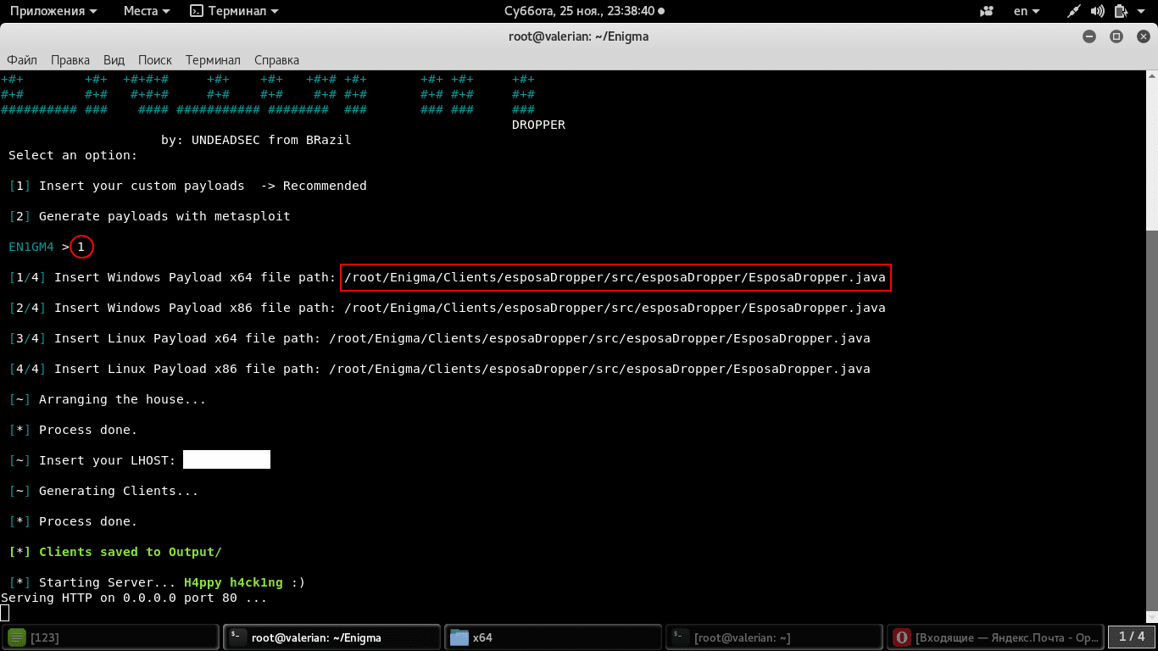Open the en keyboard layout dropdown
1158x651 pixels.
point(1027,11)
